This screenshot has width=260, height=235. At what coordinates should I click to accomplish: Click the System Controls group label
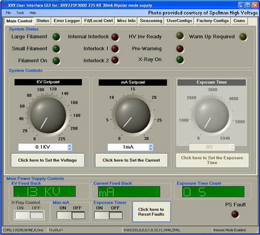click(26, 70)
